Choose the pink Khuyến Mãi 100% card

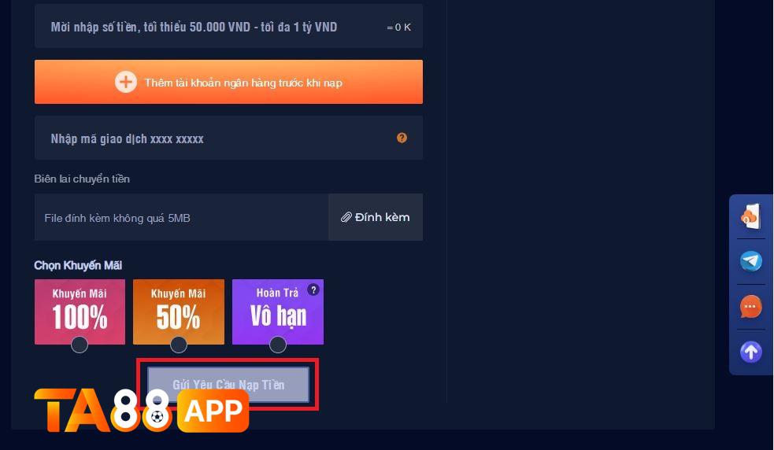[80, 312]
